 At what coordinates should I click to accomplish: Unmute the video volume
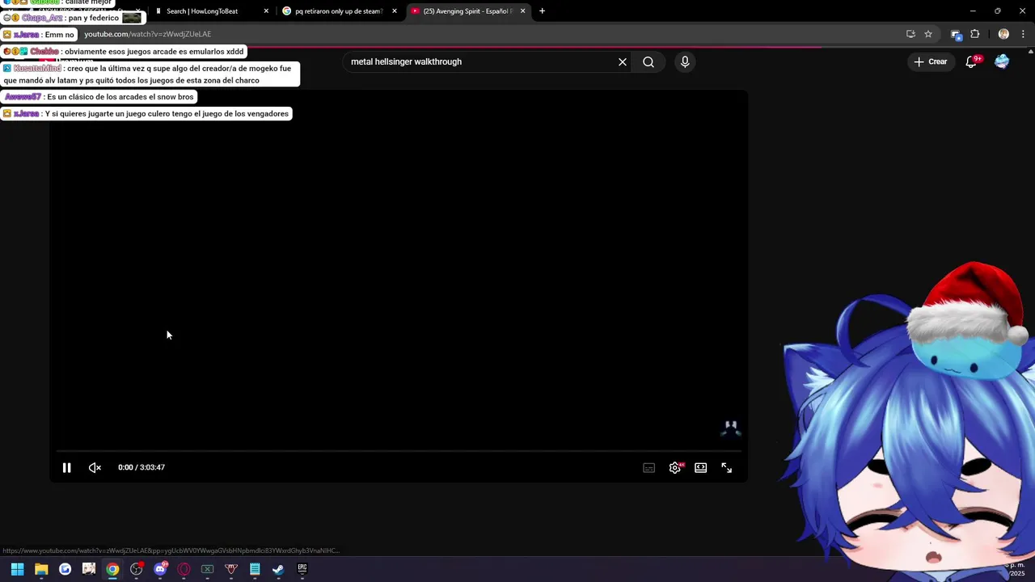tap(95, 467)
